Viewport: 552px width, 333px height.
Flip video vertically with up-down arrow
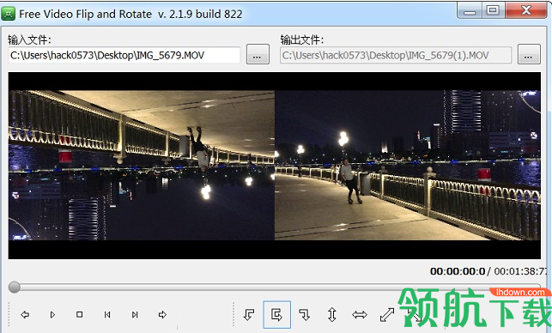(332, 314)
